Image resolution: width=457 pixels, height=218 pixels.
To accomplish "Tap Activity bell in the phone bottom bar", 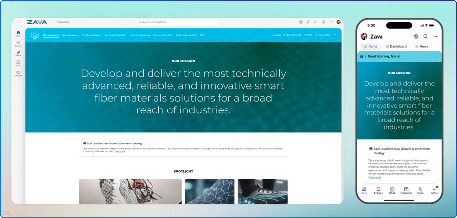I will coord(378,190).
